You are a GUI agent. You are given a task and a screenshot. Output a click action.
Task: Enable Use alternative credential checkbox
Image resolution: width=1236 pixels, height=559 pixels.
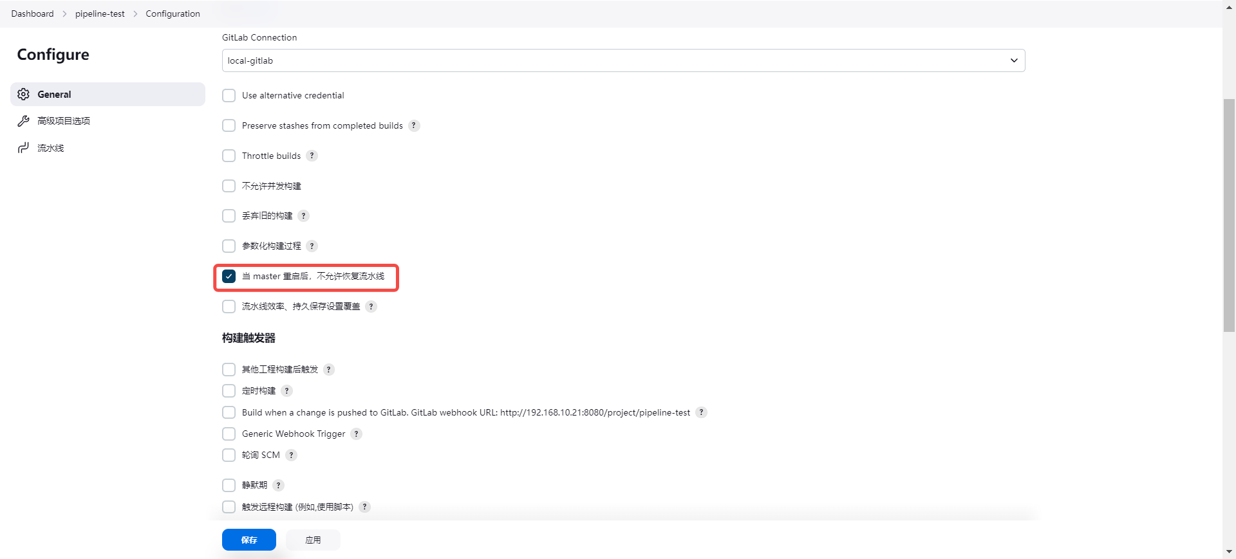pos(229,96)
